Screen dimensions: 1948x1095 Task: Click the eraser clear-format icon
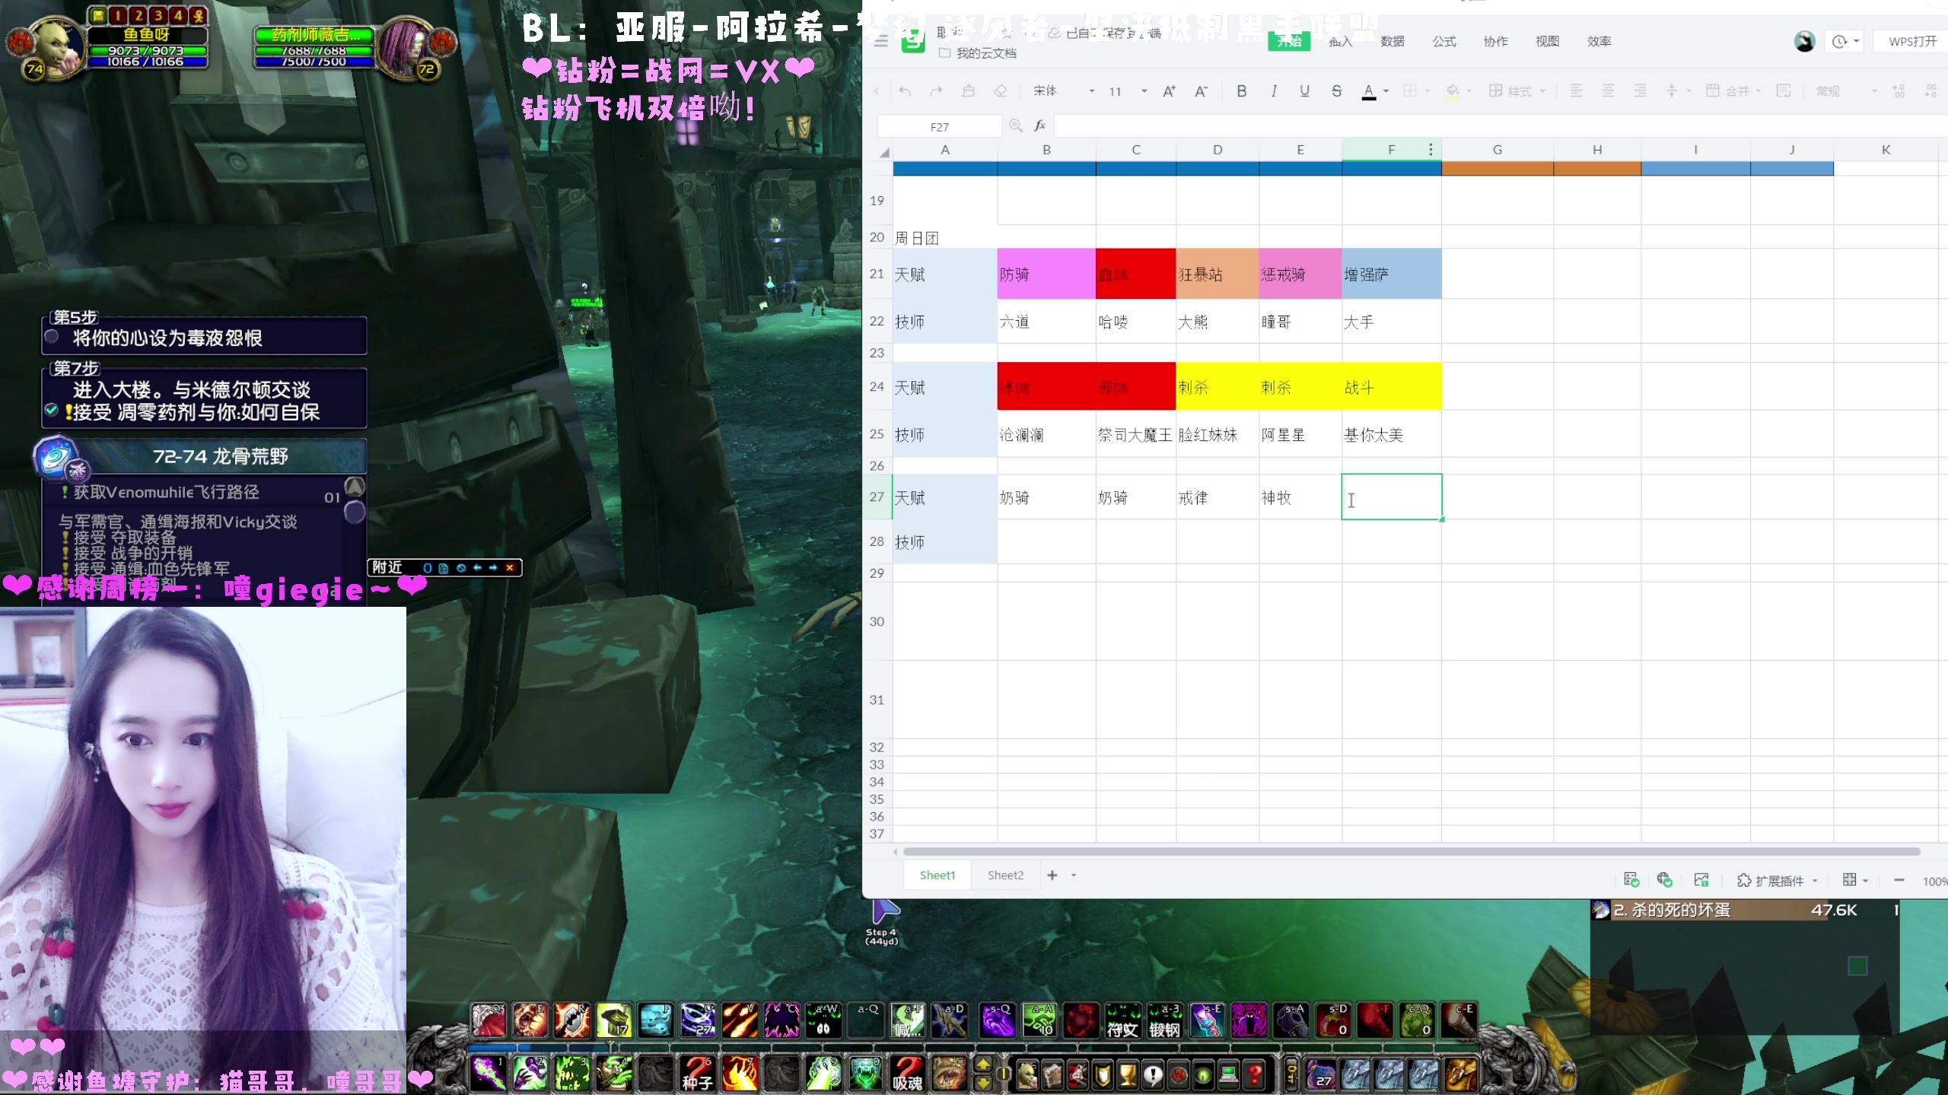(1000, 91)
